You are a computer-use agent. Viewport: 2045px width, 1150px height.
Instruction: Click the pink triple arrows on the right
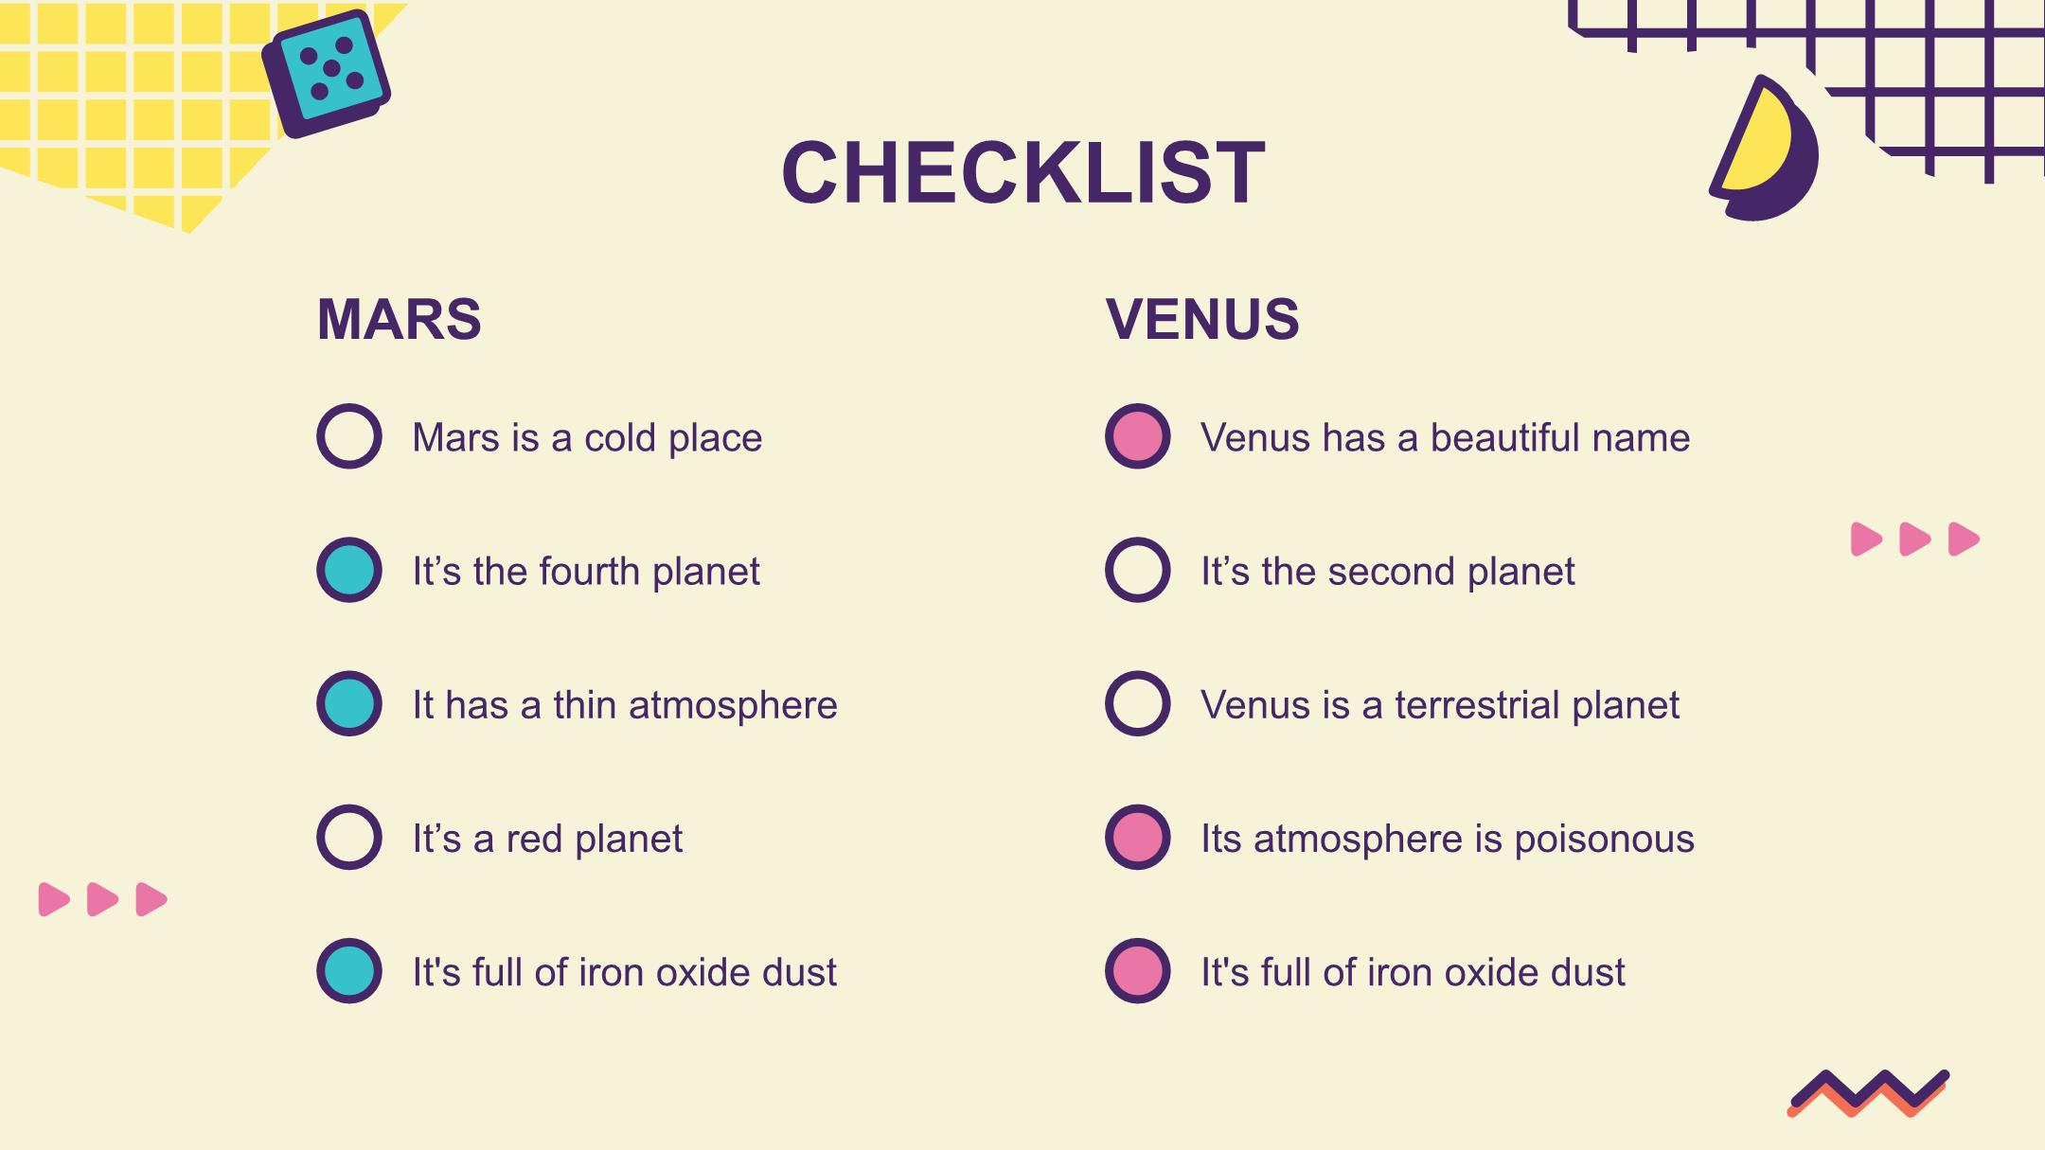pos(1915,540)
